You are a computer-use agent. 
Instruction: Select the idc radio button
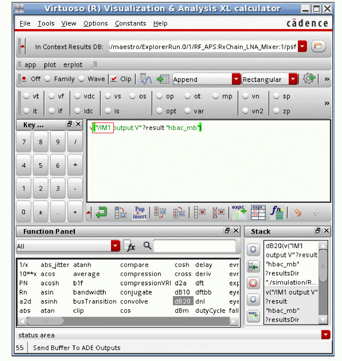(77, 111)
